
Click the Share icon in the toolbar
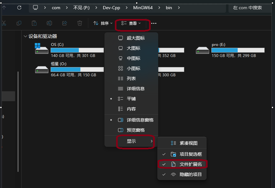[65, 23]
